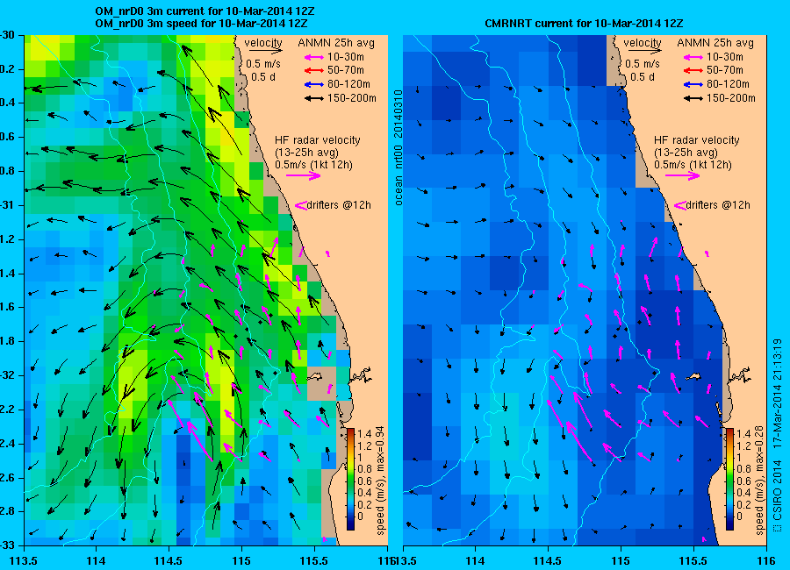Click 'ANMN 25h avg' label in OM_nrD0 panel
Image resolution: width=790 pixels, height=570 pixels.
(x=336, y=43)
